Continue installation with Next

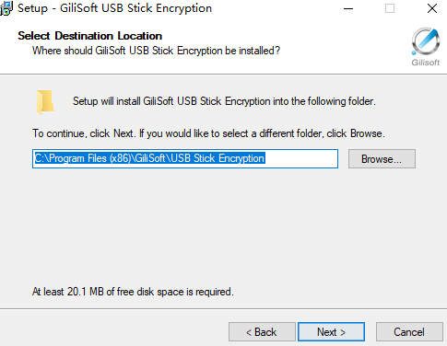[x=331, y=332]
